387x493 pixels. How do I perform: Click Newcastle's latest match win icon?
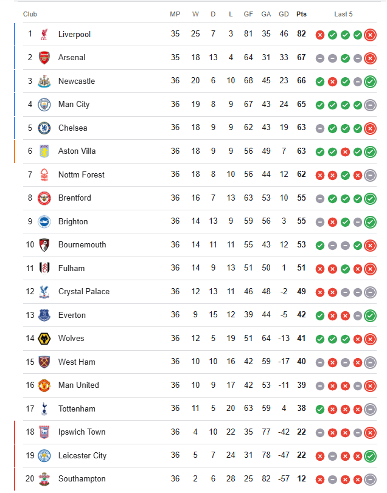tap(371, 81)
